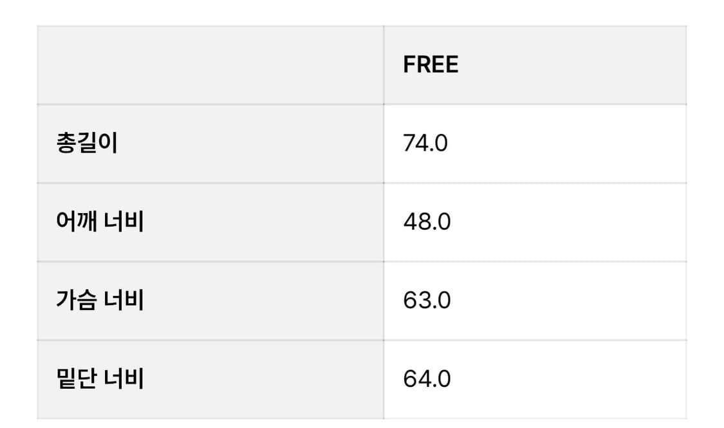The height and width of the screenshot is (428, 724).
Task: Click the 63.0 chest width value
Action: 427,300
